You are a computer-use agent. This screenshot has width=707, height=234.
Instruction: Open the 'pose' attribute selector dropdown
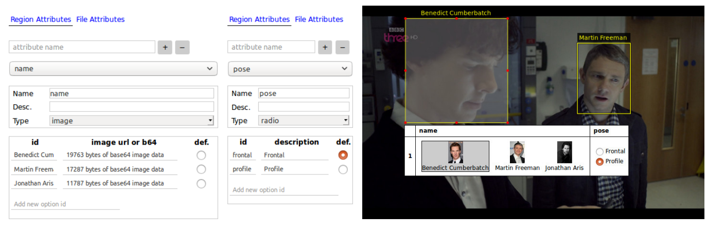click(x=290, y=69)
